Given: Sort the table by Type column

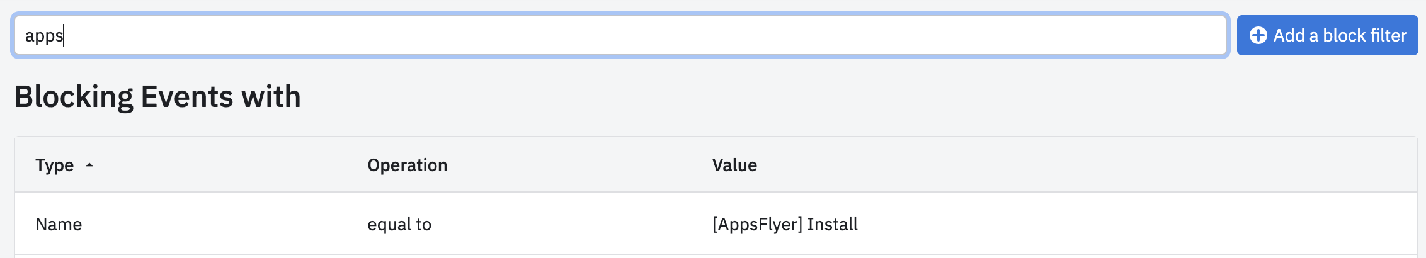Looking at the screenshot, I should [64, 165].
